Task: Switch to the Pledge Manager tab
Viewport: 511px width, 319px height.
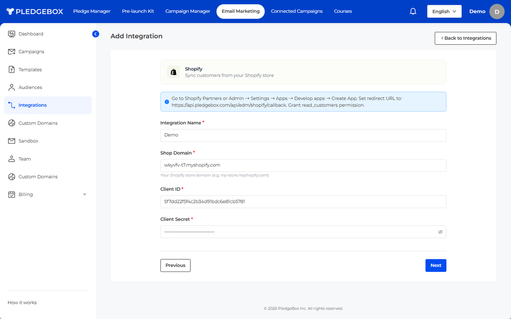Action: [x=92, y=11]
